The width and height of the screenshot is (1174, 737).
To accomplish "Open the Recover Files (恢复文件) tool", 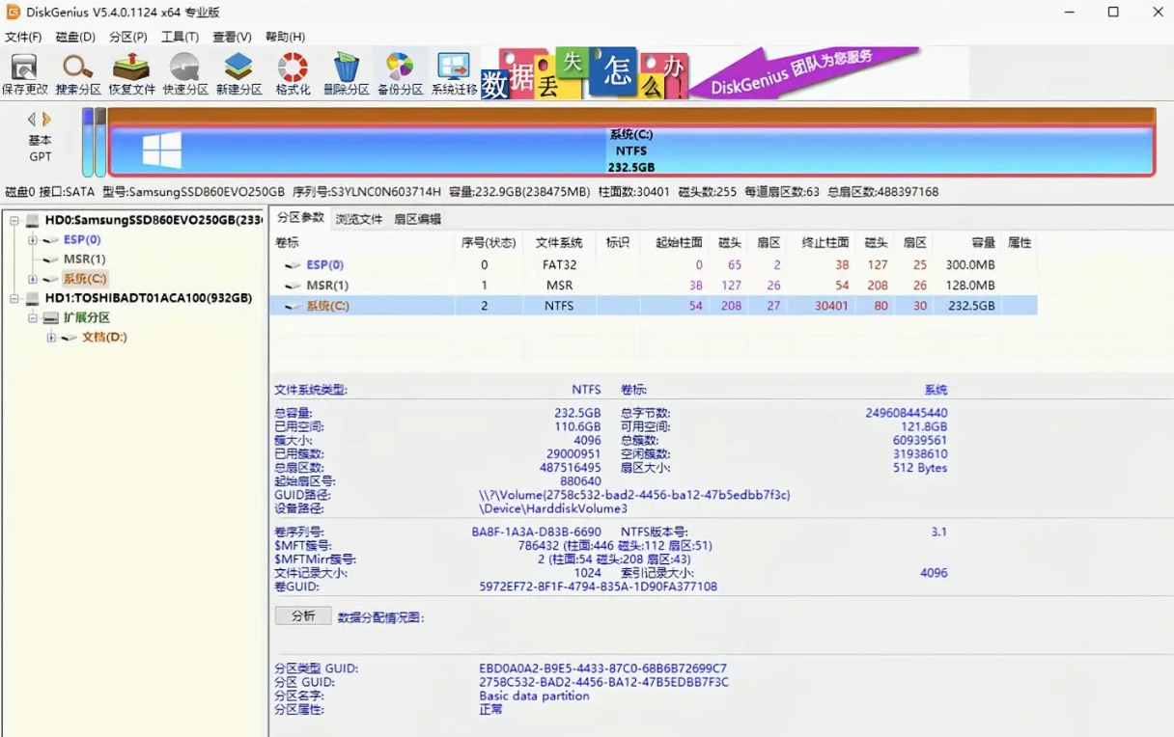I will (131, 74).
